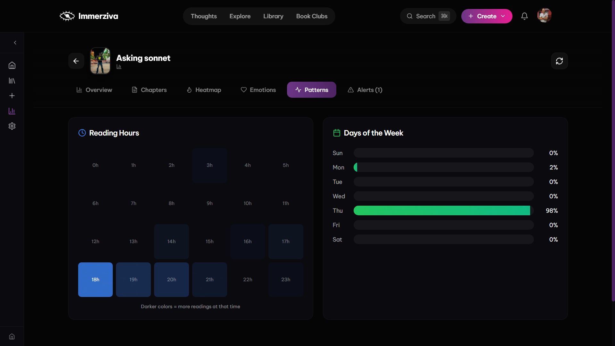Collapse the sidebar with chevron arrow
This screenshot has width=615, height=346.
[x=15, y=43]
